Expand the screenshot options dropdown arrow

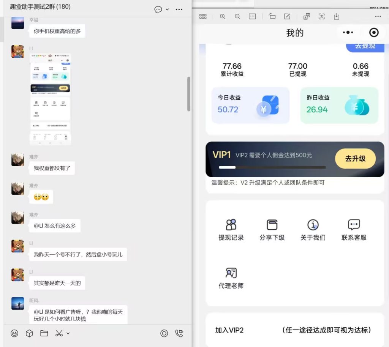tap(68, 333)
